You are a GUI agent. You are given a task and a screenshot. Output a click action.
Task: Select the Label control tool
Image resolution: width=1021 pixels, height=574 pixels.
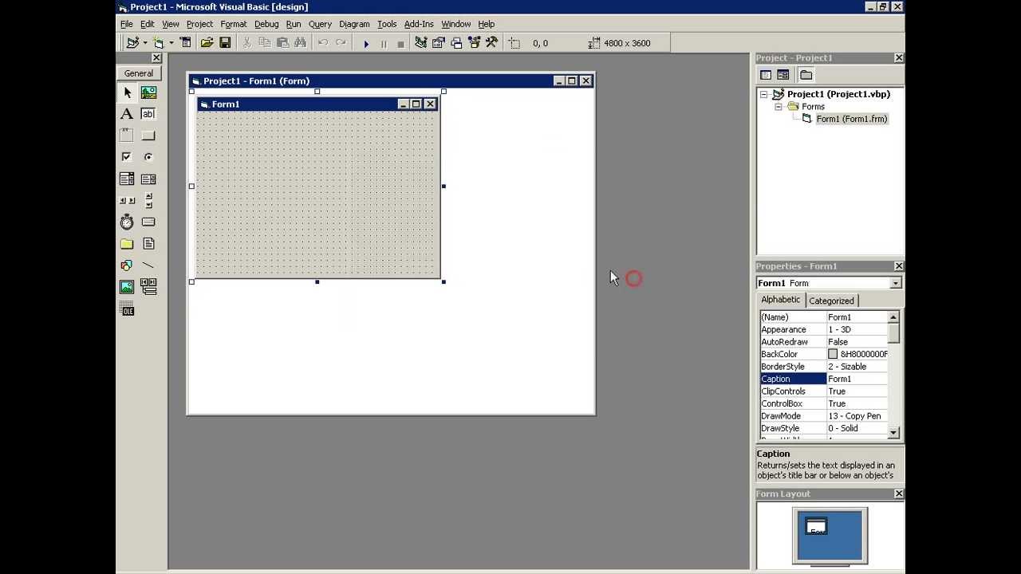[x=127, y=114]
